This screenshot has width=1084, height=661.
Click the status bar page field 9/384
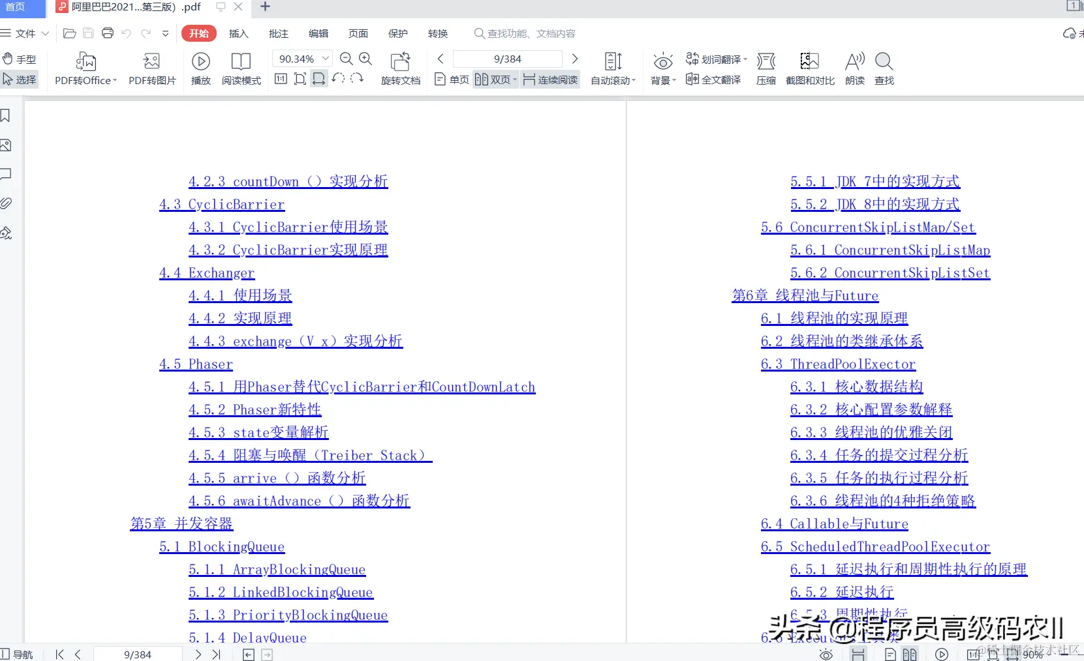[138, 654]
